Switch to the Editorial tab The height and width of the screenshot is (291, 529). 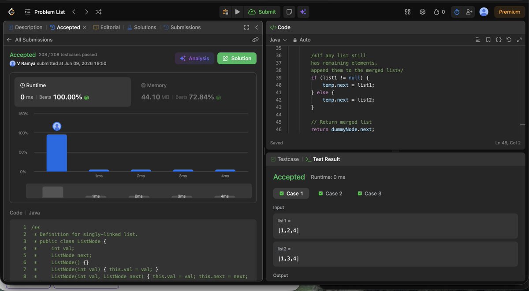click(x=106, y=27)
